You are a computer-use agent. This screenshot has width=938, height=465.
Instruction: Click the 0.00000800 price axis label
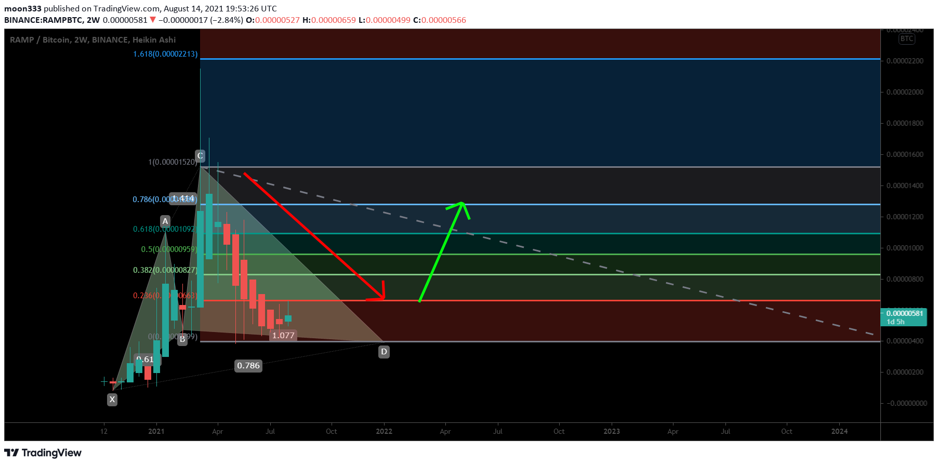905,279
